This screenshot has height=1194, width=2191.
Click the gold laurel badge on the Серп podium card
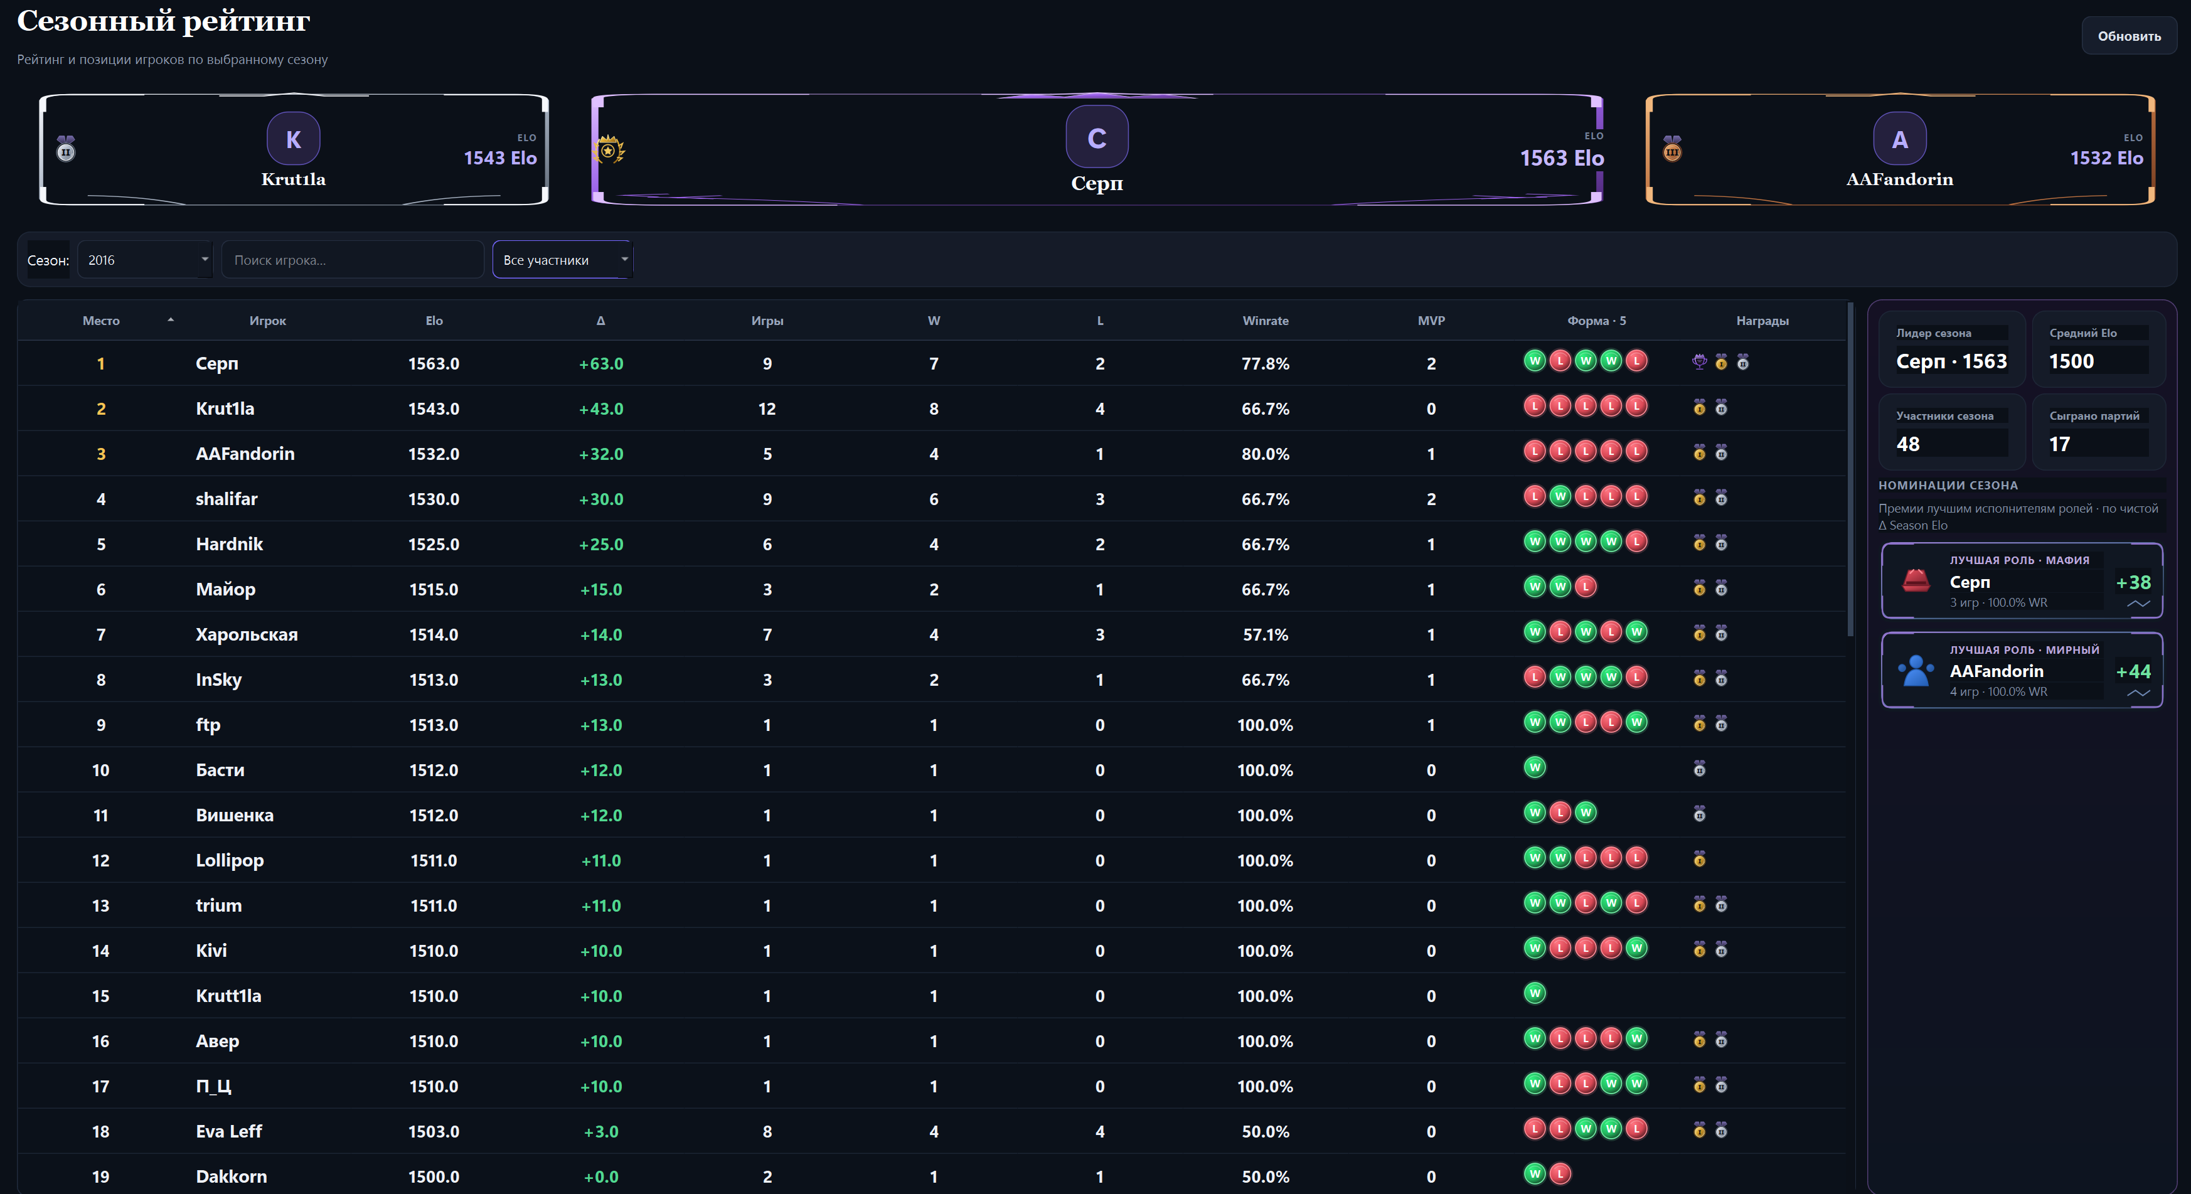pyautogui.click(x=609, y=151)
